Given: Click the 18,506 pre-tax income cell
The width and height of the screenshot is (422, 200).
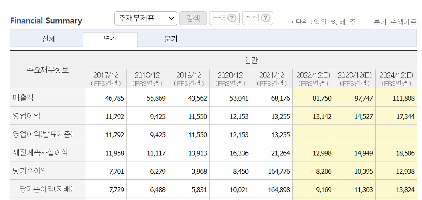Looking at the screenshot, I should pyautogui.click(x=396, y=152).
